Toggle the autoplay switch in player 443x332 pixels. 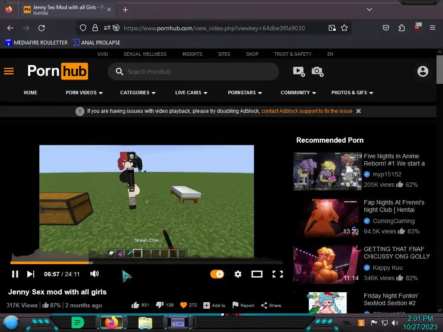tap(217, 274)
